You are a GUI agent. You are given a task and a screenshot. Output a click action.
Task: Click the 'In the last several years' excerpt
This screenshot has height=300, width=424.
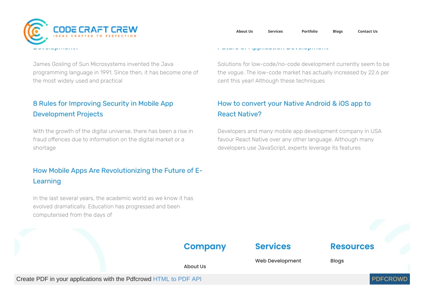113,206
